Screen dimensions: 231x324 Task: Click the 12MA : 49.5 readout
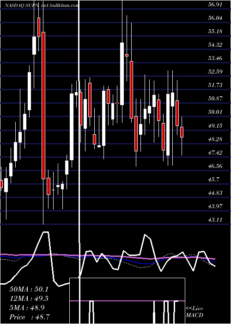click(29, 299)
